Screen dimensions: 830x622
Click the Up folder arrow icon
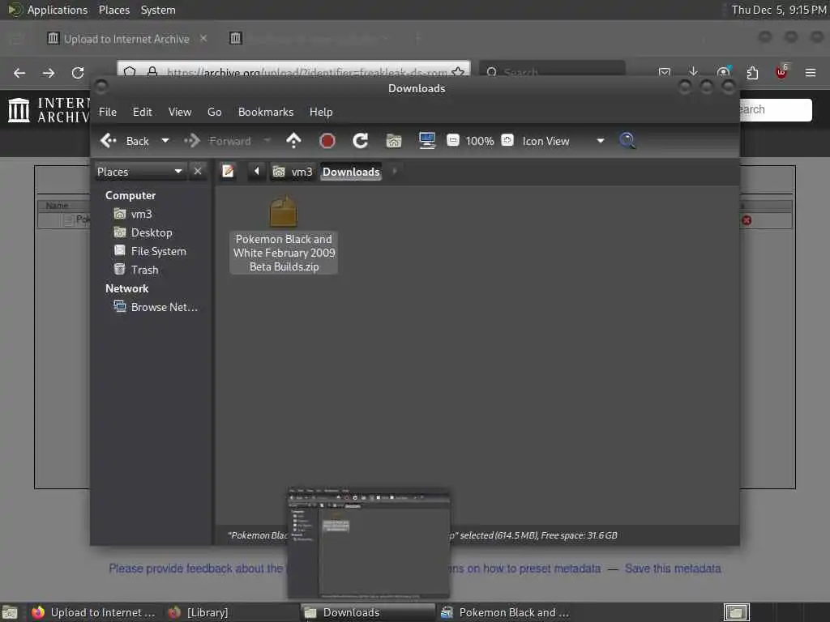point(293,141)
